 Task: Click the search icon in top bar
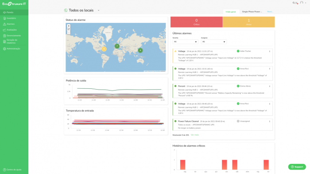pyautogui.click(x=294, y=3)
